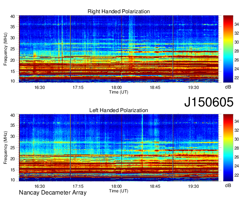Click 32 dB tick on Left Handed colorbar

pyautogui.click(x=237, y=130)
